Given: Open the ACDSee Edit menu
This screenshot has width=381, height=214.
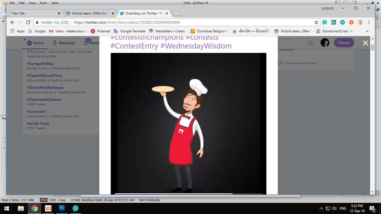Looking at the screenshot, I should tap(22, 3).
